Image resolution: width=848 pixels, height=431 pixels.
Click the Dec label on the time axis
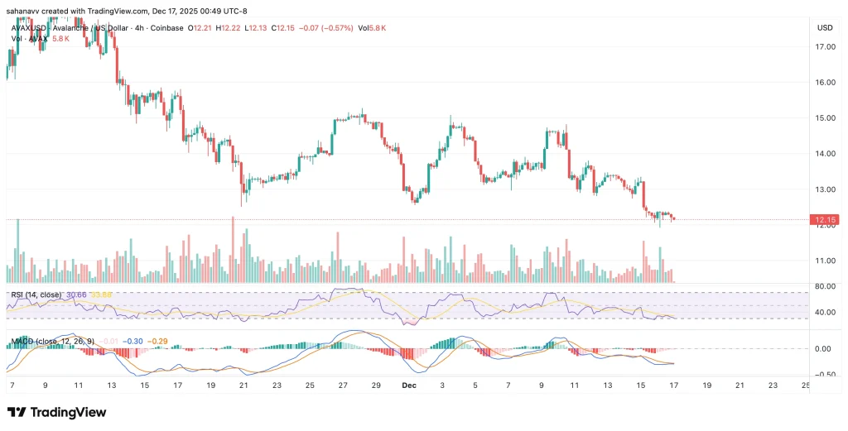click(408, 386)
